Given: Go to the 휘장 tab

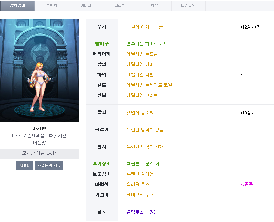Looking at the screenshot, I should (154, 6).
